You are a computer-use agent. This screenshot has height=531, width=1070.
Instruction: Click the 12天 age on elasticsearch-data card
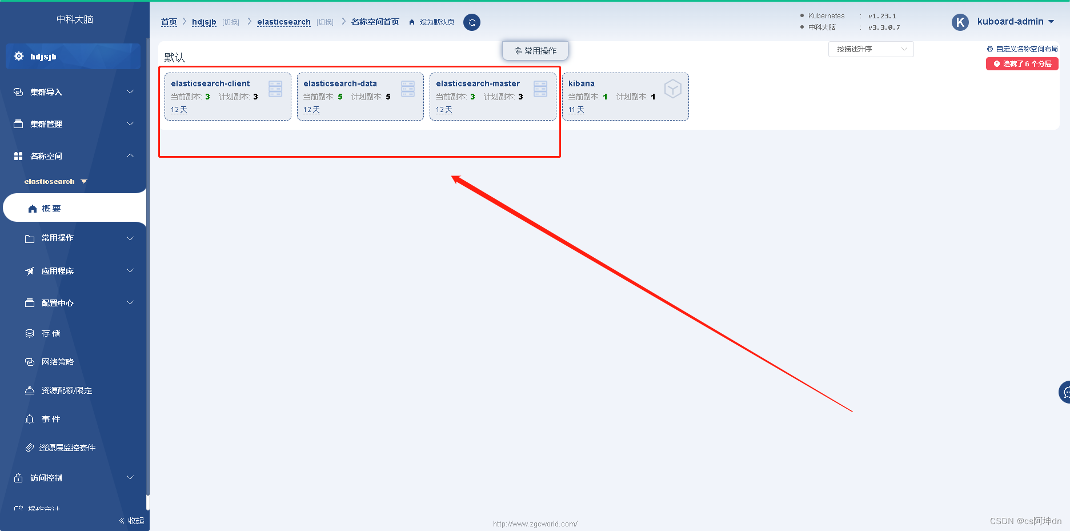point(311,110)
